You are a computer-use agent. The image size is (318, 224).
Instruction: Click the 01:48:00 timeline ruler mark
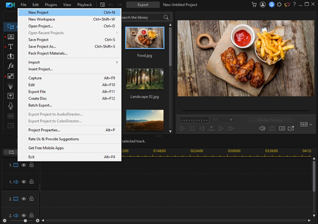pyautogui.click(x=160, y=151)
